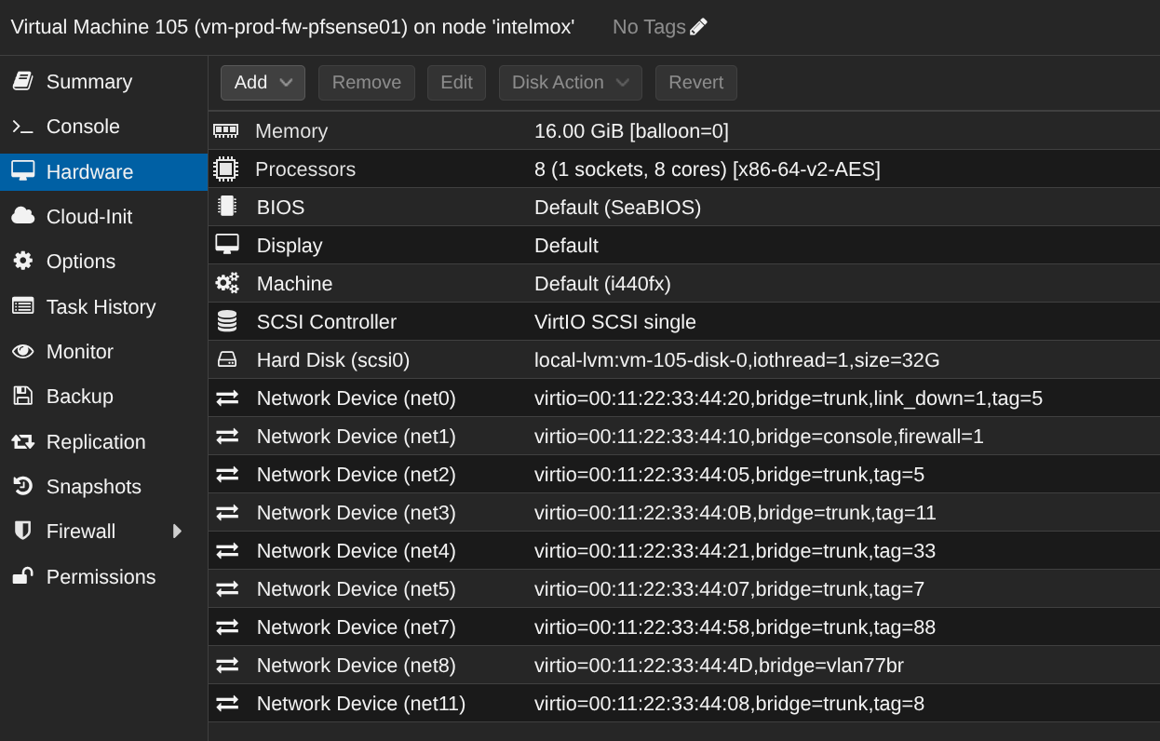Click the Display monitor icon

pos(226,245)
